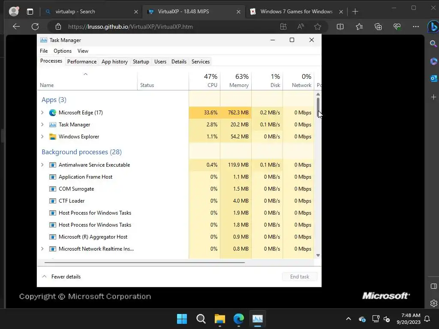Open File Explorer from the taskbar
Viewport: 439px width, 329px height.
(220, 319)
